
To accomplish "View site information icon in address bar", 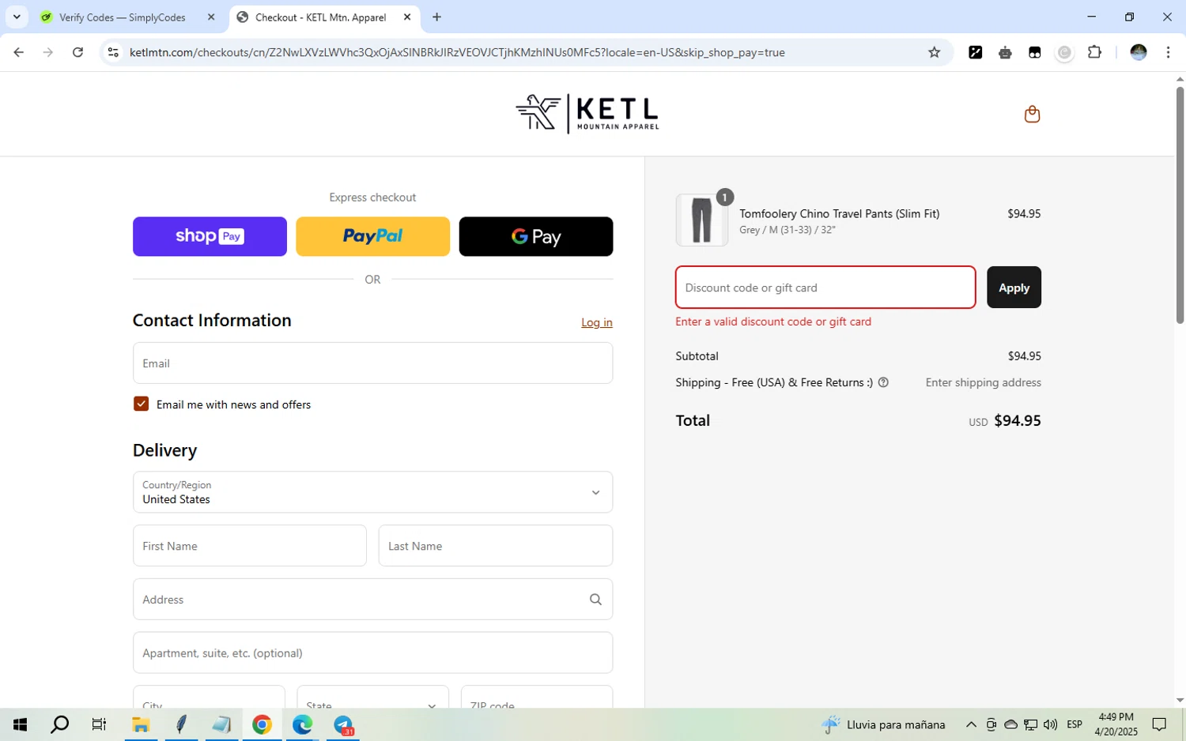I will pos(113,52).
